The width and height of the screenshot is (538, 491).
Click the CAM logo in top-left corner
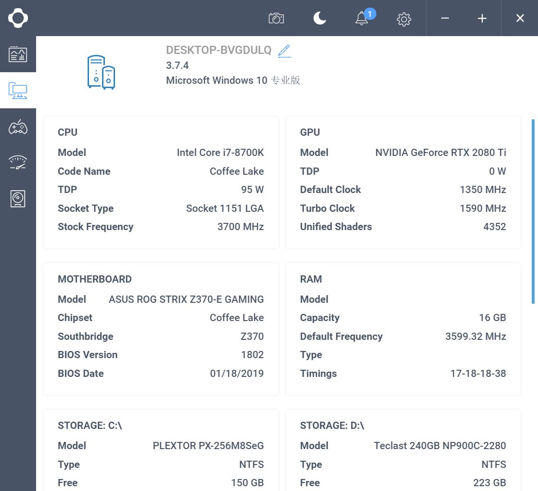[x=18, y=18]
